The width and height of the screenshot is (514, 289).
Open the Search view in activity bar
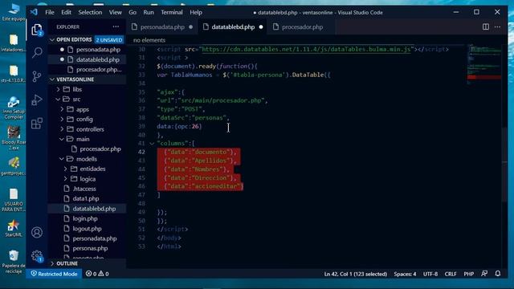(x=37, y=52)
